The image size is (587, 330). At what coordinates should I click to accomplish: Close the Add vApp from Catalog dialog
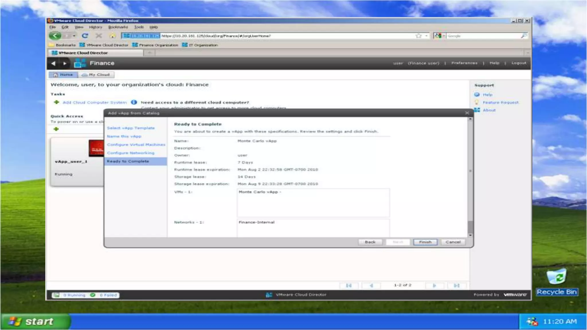pos(467,113)
